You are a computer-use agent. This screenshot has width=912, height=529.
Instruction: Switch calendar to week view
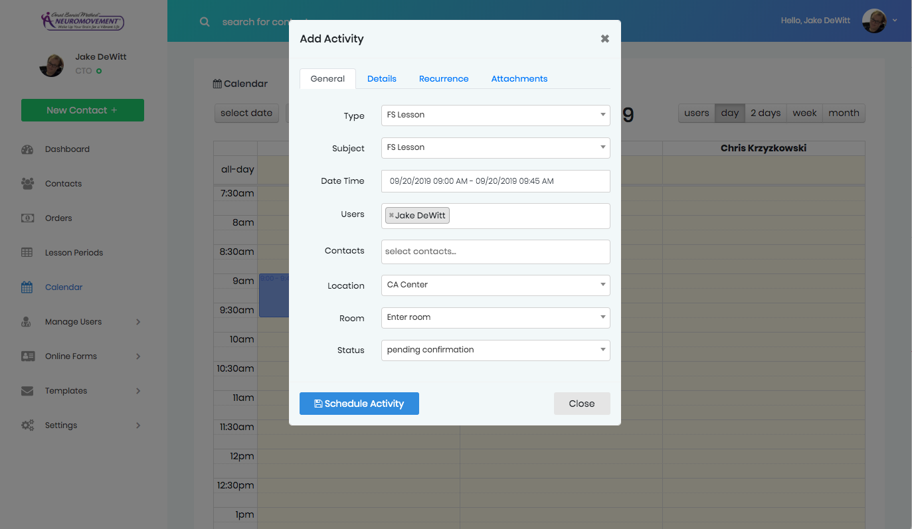(x=804, y=113)
